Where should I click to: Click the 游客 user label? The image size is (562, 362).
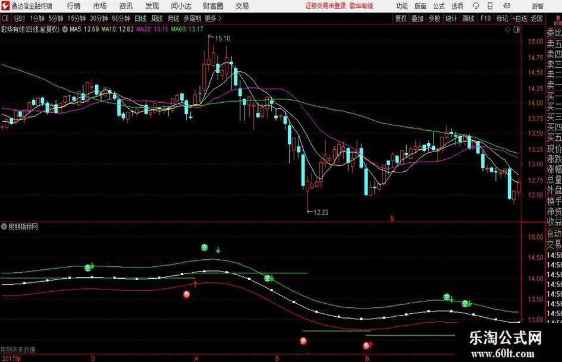(537, 6)
